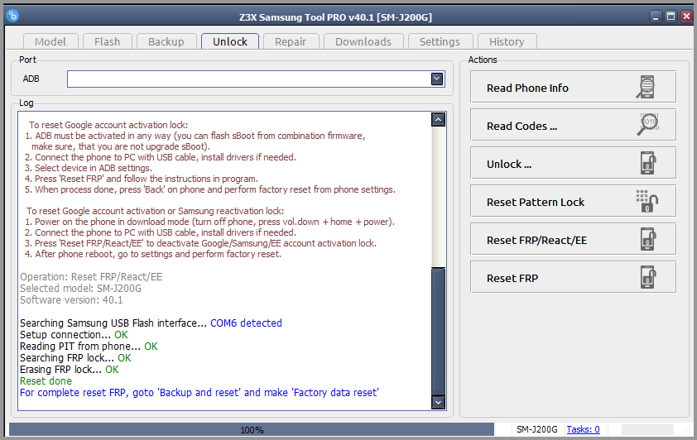The image size is (697, 440).
Task: Click the log scrollbar down arrow
Action: click(x=438, y=402)
